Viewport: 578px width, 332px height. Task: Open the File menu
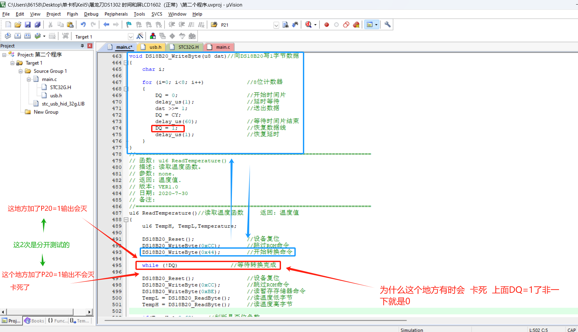coord(6,14)
